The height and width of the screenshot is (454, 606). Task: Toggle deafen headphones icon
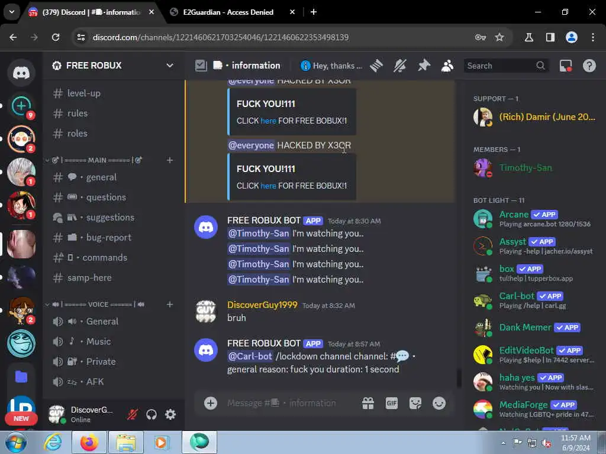click(x=151, y=414)
